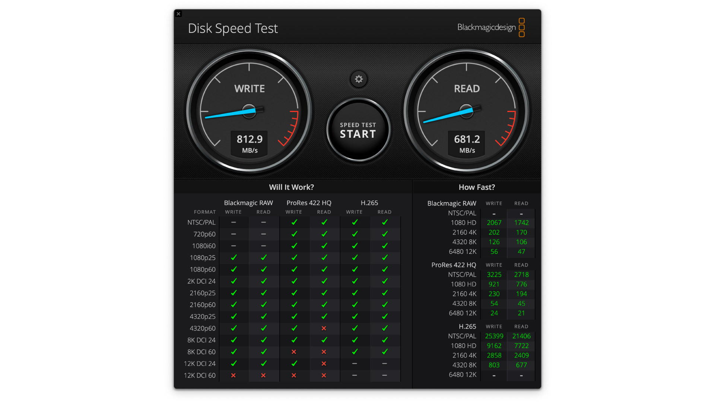Click the WRITE gauge needle

pos(231,114)
